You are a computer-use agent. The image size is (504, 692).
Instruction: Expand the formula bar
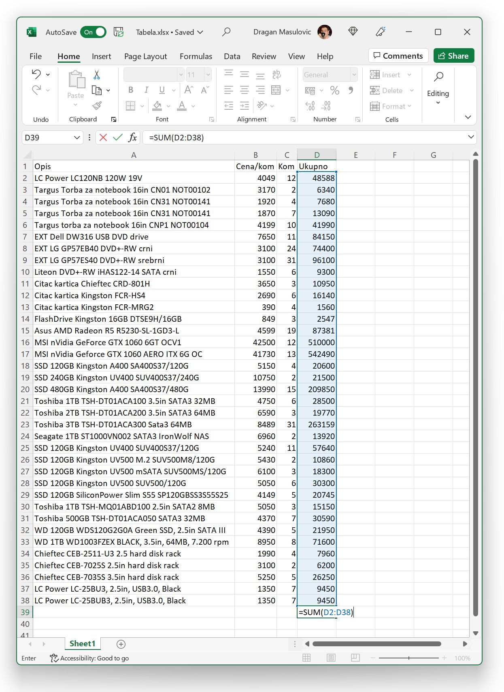[x=471, y=137]
